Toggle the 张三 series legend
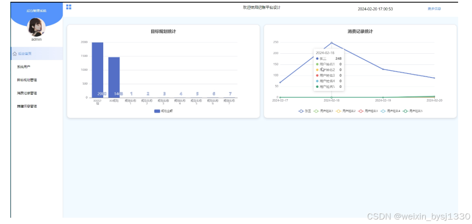The width and height of the screenshot is (472, 224). coord(304,111)
